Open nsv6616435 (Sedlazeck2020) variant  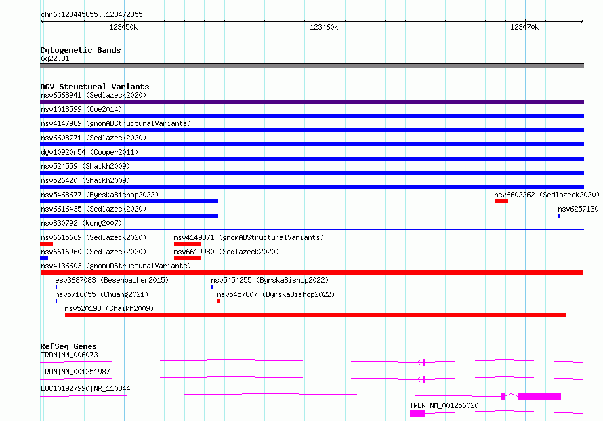(93, 209)
